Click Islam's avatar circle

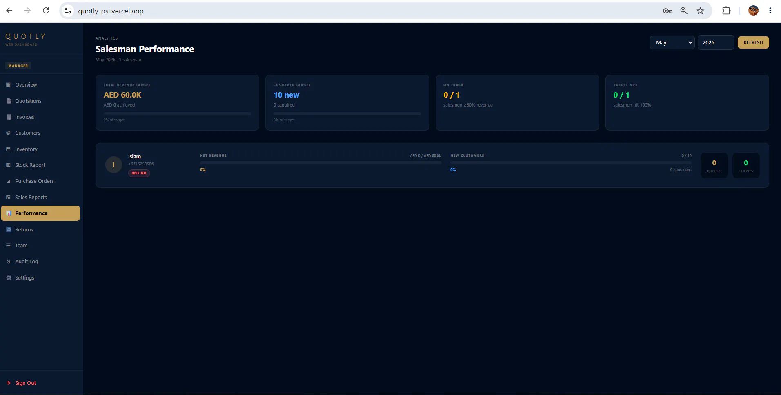pos(113,165)
